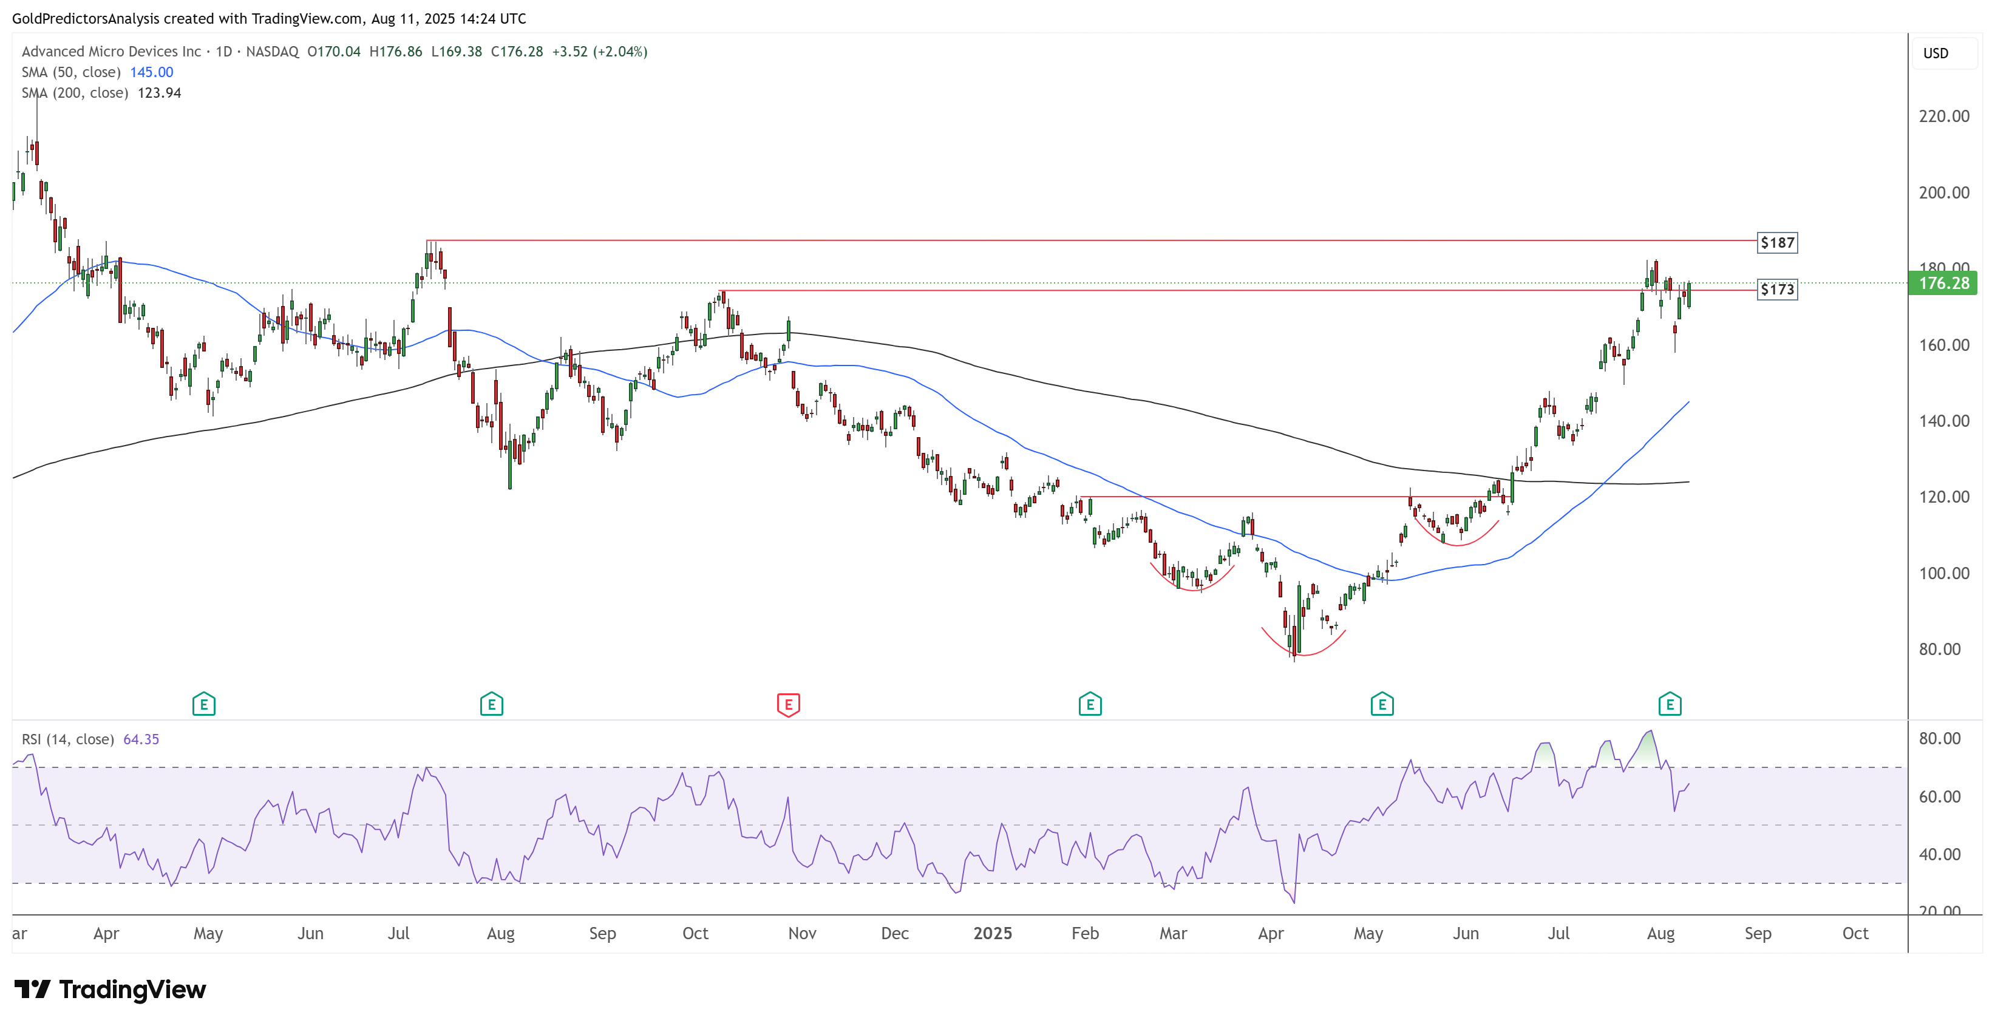The width and height of the screenshot is (1995, 1026).
Task: Click the 80.00 price axis label on main chart
Action: coord(1940,650)
